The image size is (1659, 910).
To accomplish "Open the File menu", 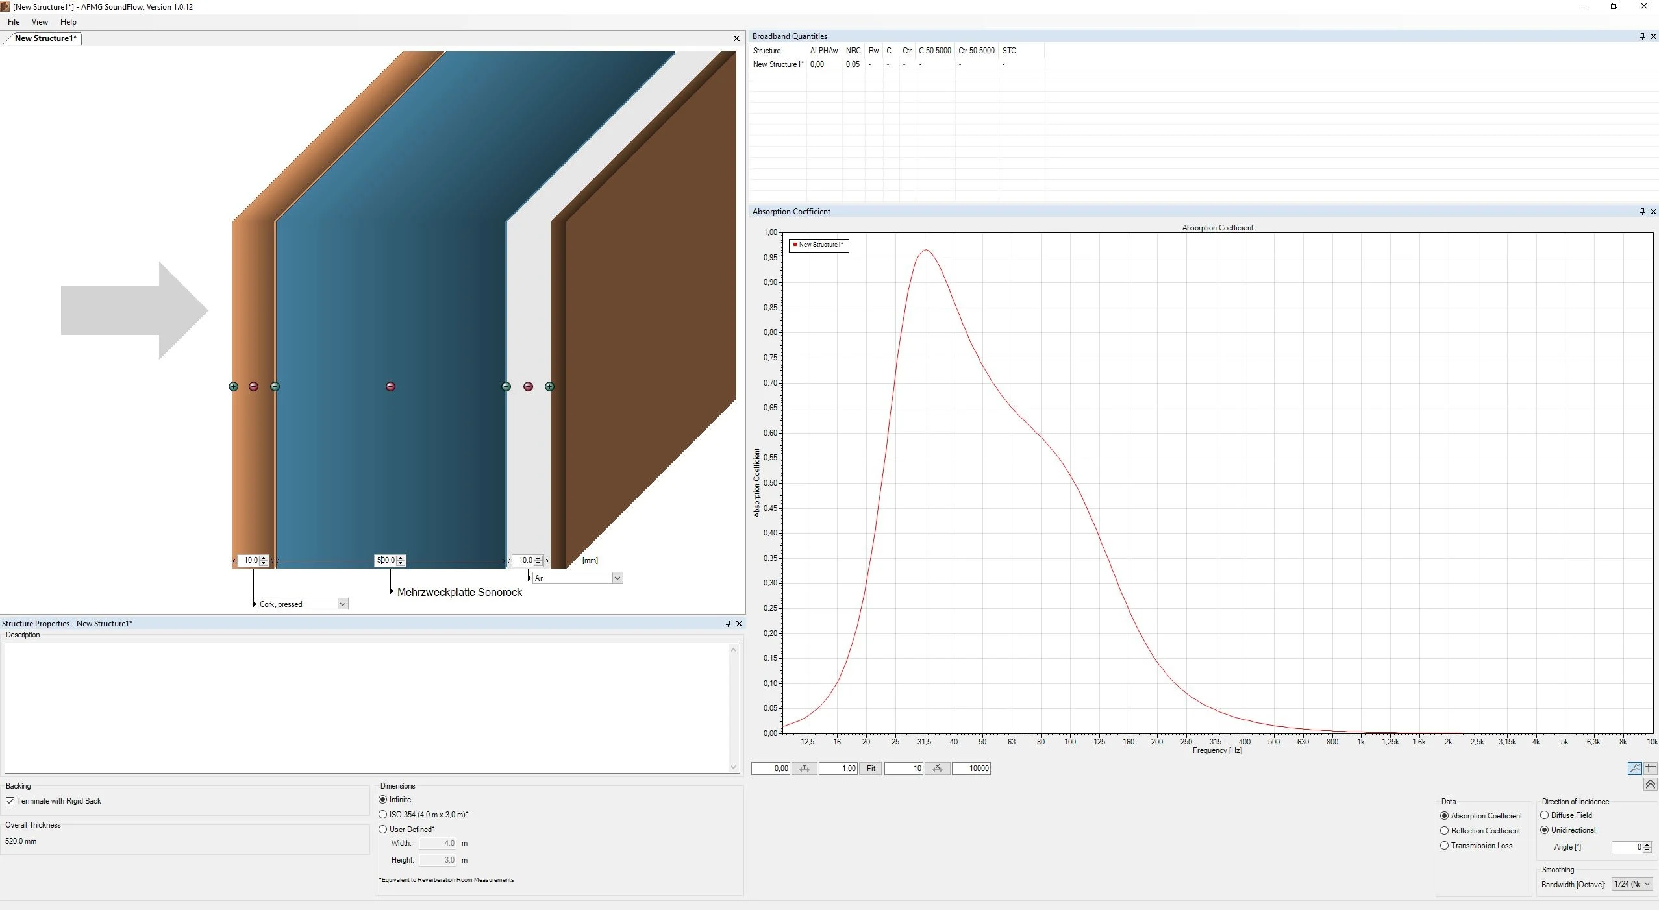I will coord(14,22).
